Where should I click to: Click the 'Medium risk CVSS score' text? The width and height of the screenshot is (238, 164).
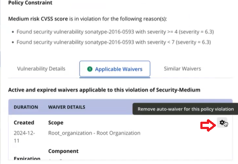pos(38,19)
